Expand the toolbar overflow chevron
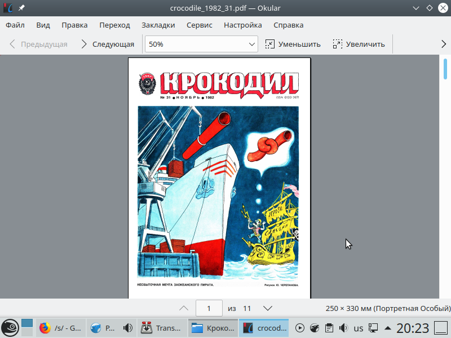 444,44
